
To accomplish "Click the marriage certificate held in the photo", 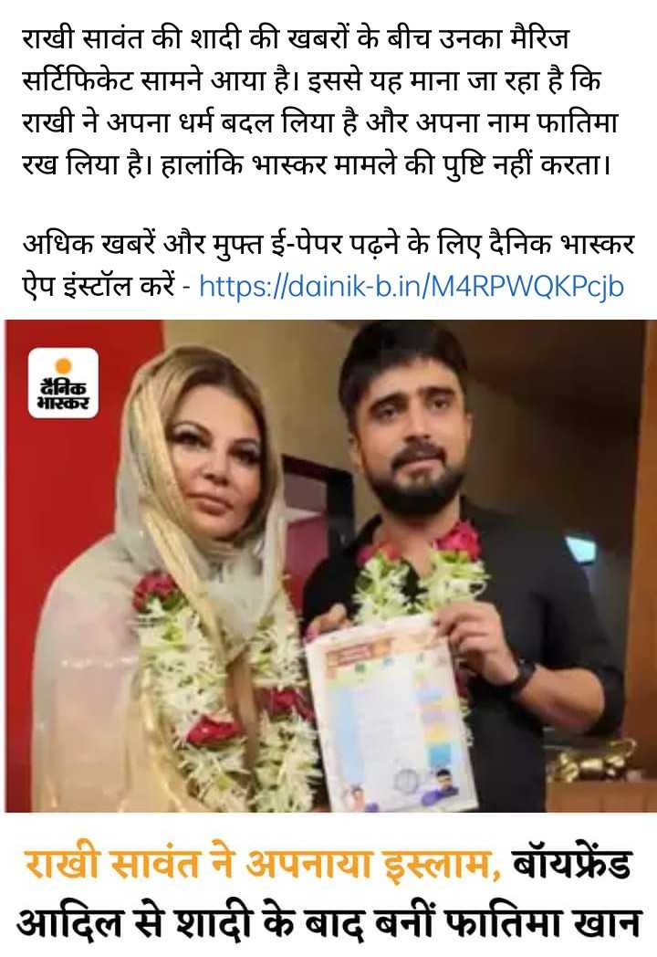I will [389, 714].
